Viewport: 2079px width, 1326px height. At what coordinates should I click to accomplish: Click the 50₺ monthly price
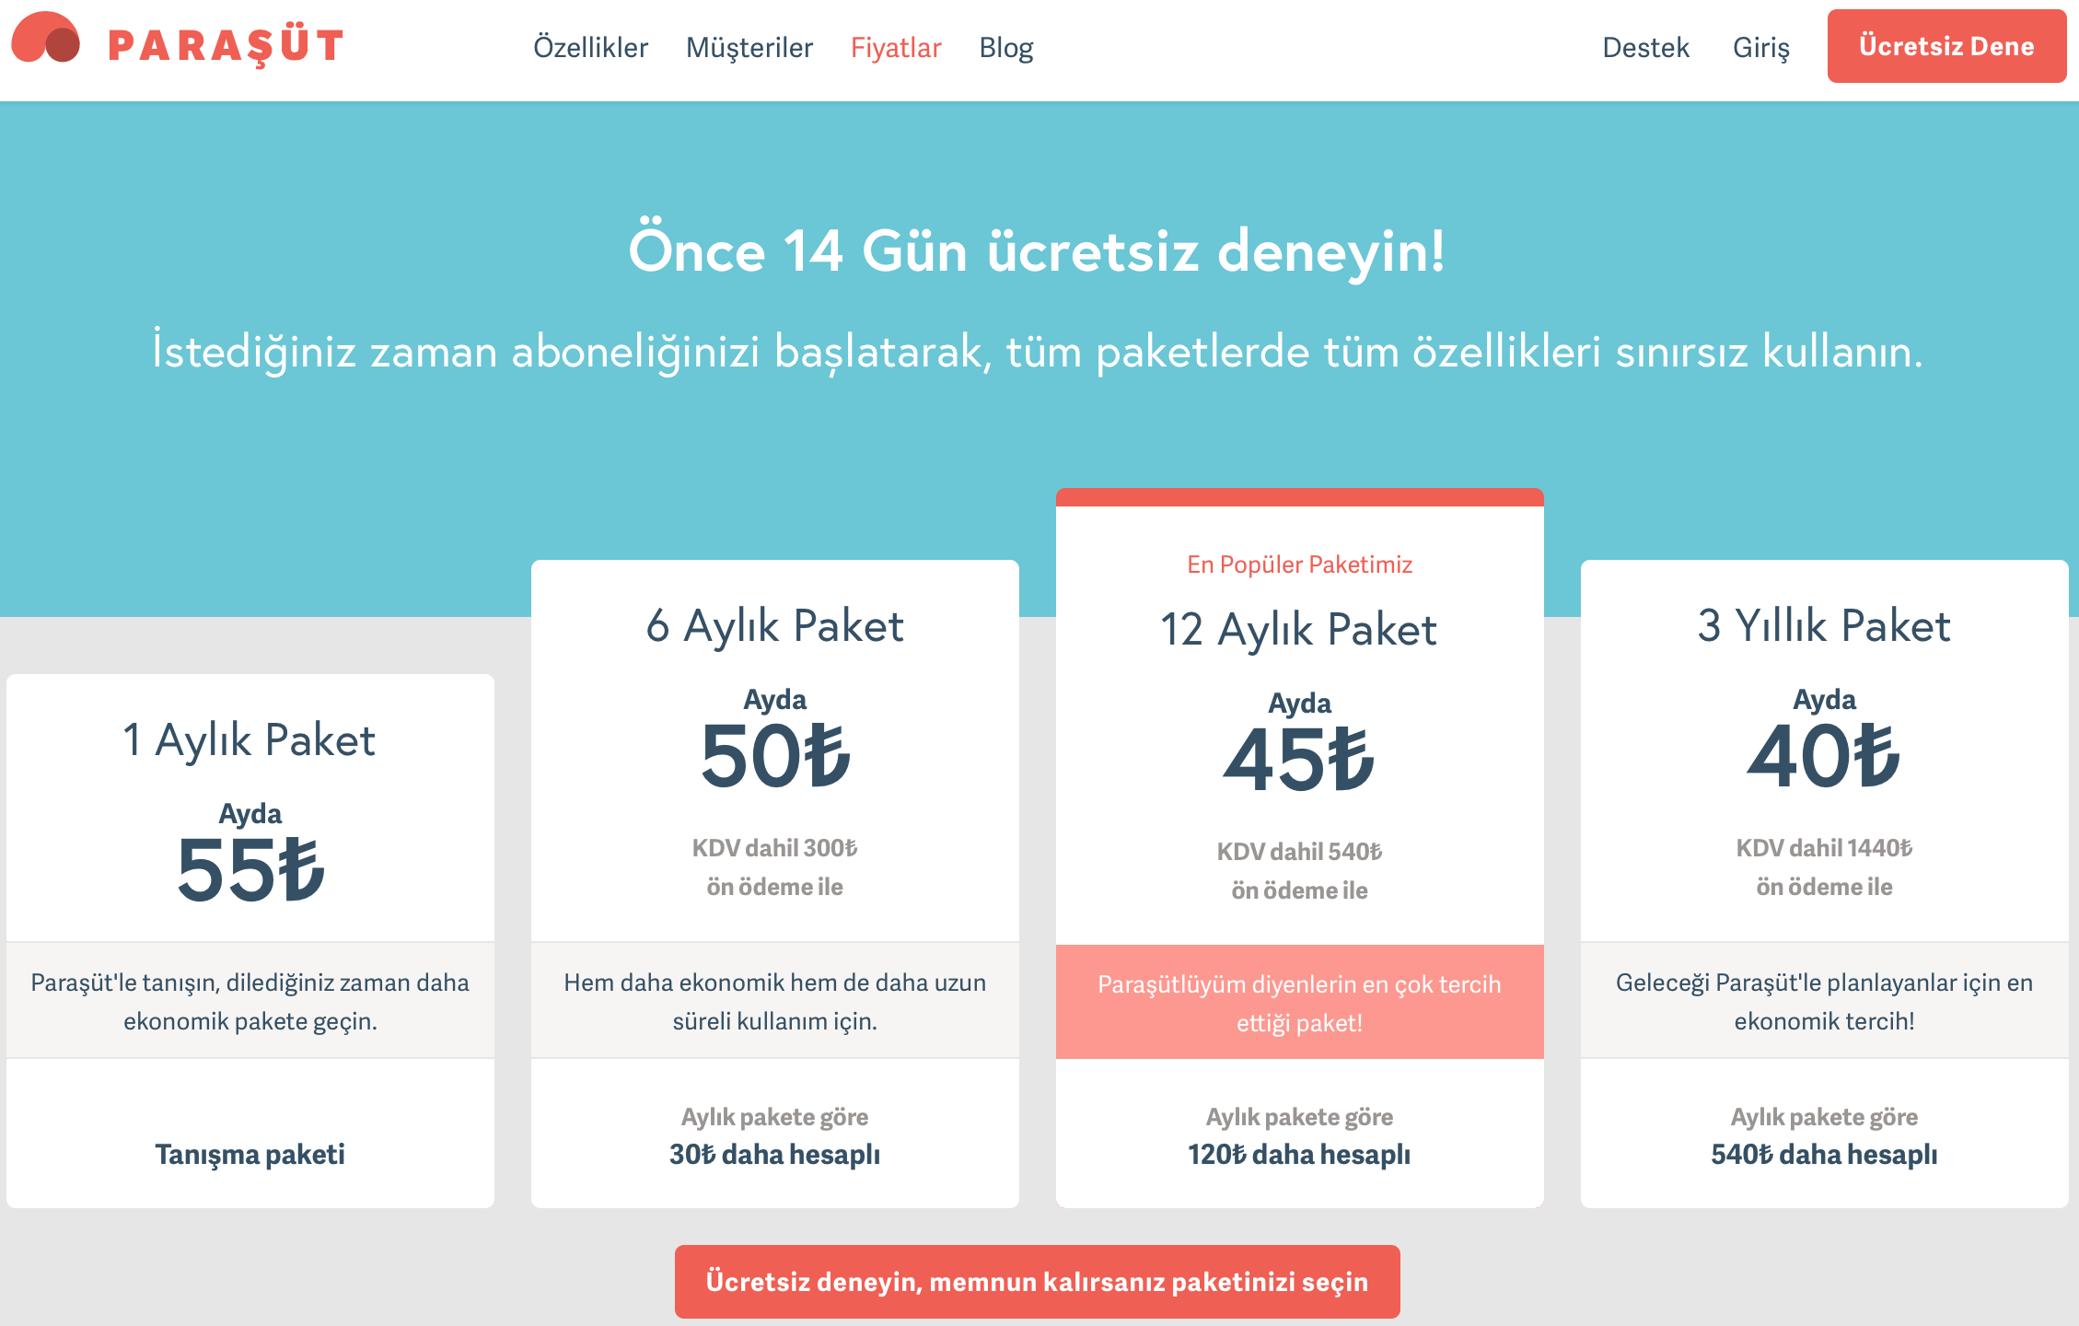tap(775, 755)
